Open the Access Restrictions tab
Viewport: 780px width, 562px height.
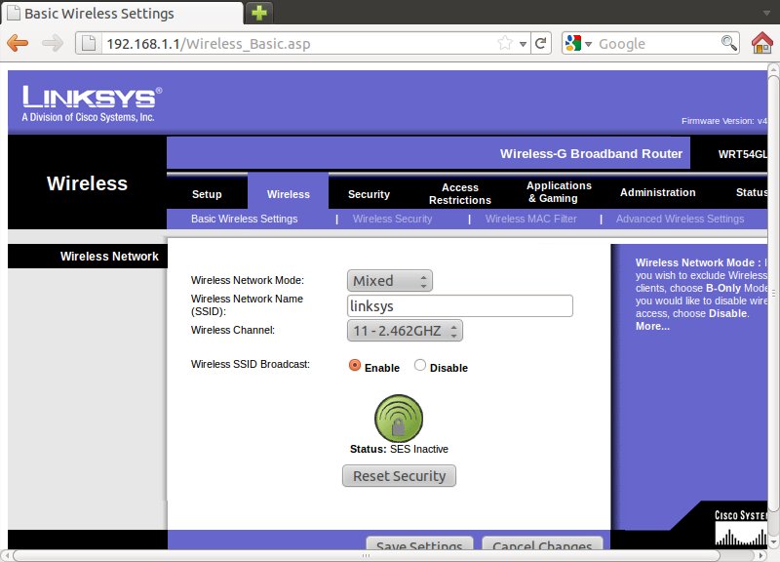click(459, 193)
